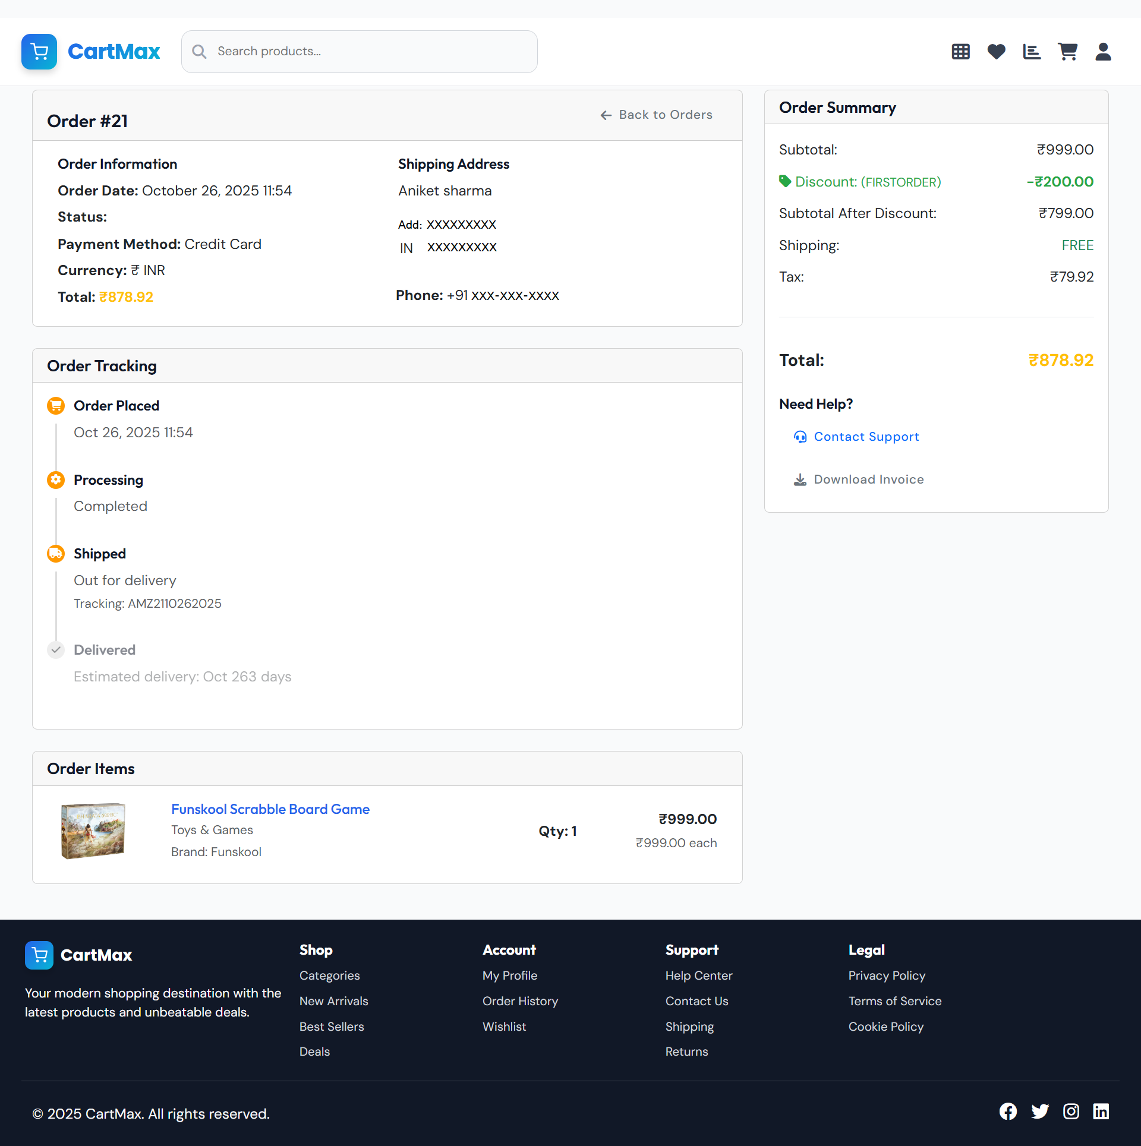Click the ₹878.92 total in Order Summary
The image size is (1141, 1146).
[1061, 361]
